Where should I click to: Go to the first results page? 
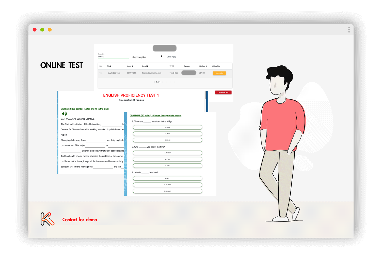[162, 82]
